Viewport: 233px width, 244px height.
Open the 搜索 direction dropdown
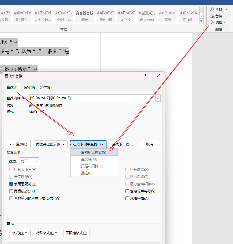(29, 161)
